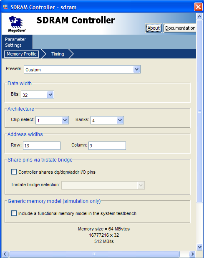Click the 'Memory size = 64 MBytes' text

[x=104, y=229]
